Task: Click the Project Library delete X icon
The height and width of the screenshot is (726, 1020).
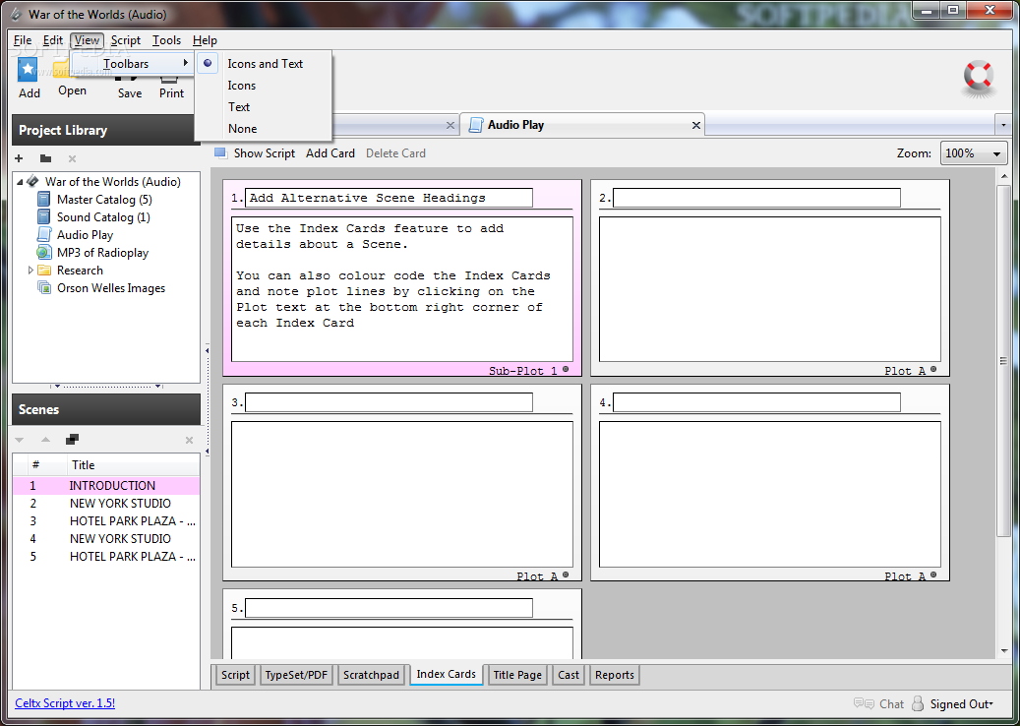Action: pyautogui.click(x=72, y=158)
